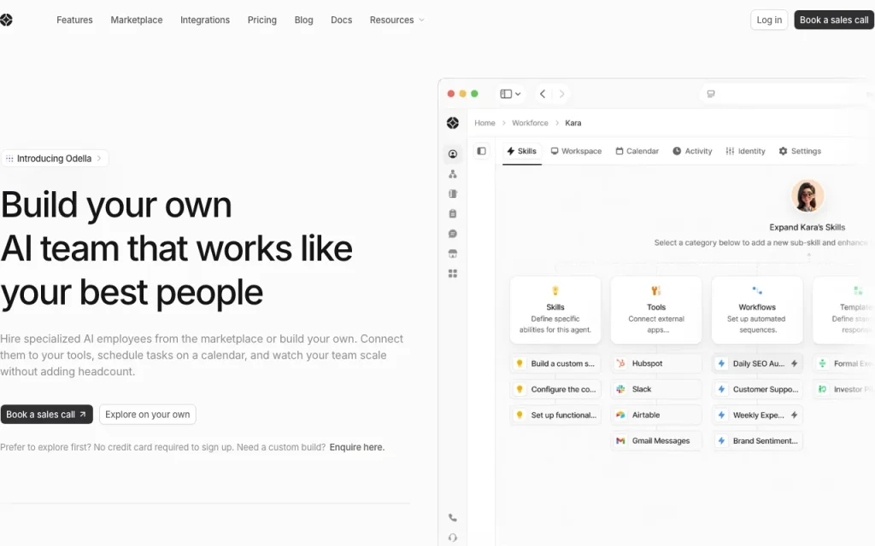This screenshot has width=875, height=546.
Task: Click the lightbulb icon in Skills card
Action: 555,290
